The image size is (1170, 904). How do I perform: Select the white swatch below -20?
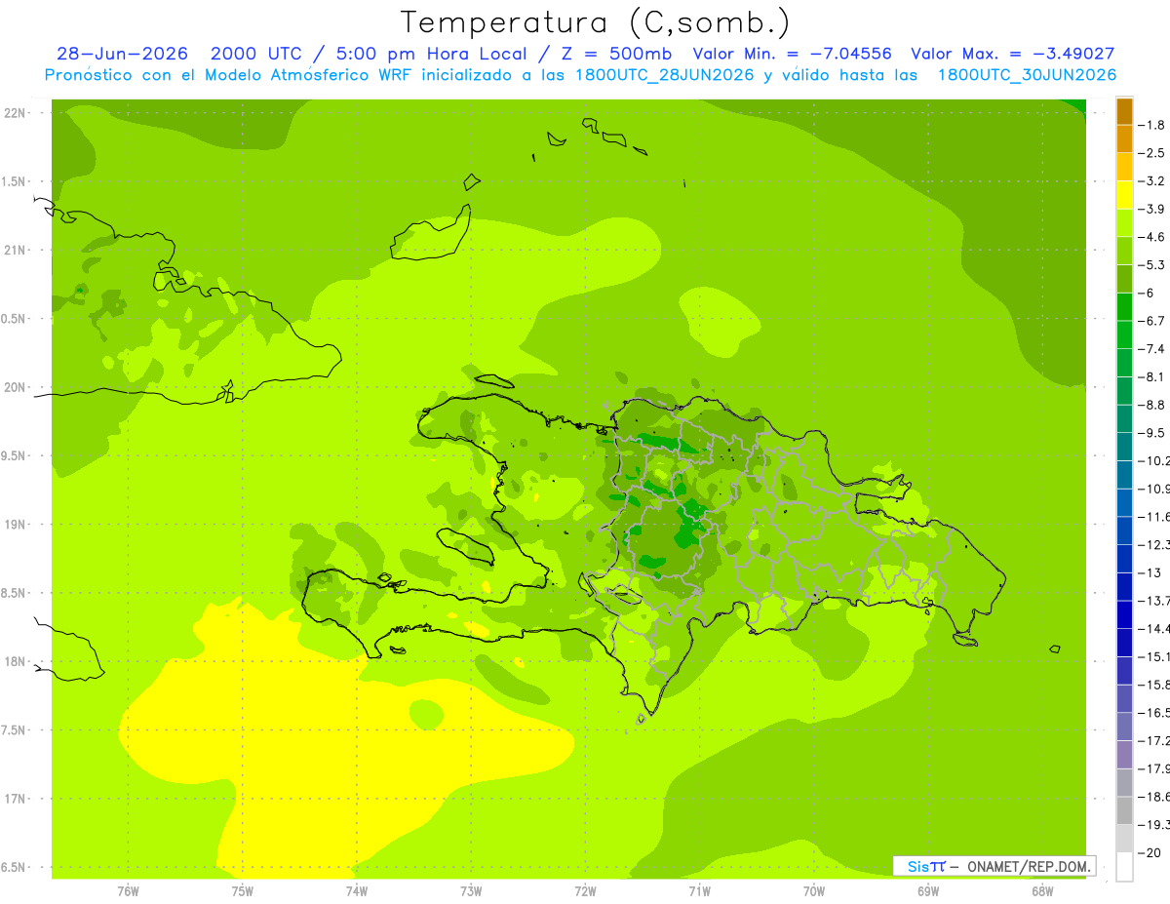coord(1124,867)
